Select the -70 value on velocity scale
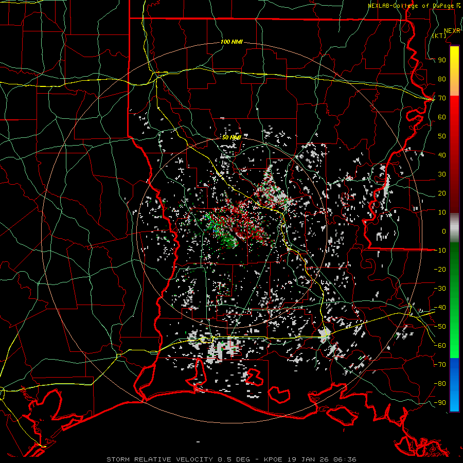The image size is (463, 463). point(440,365)
